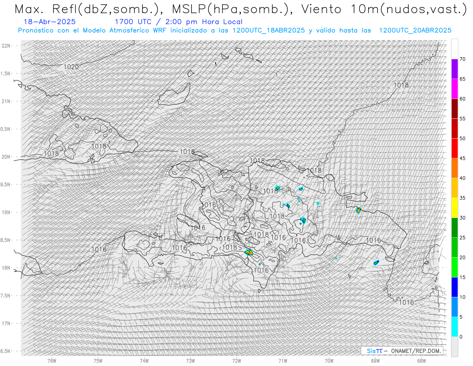Click the date '18-Abr-2025'
473x366 pixels.
click(x=50, y=22)
